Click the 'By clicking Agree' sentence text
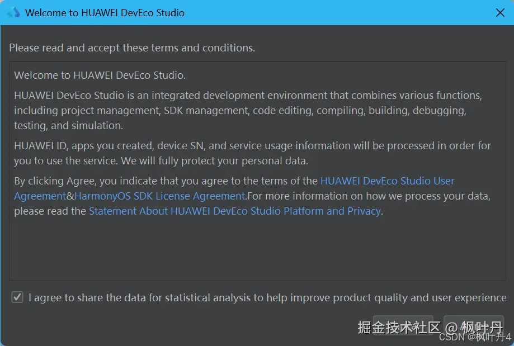 tap(167, 181)
